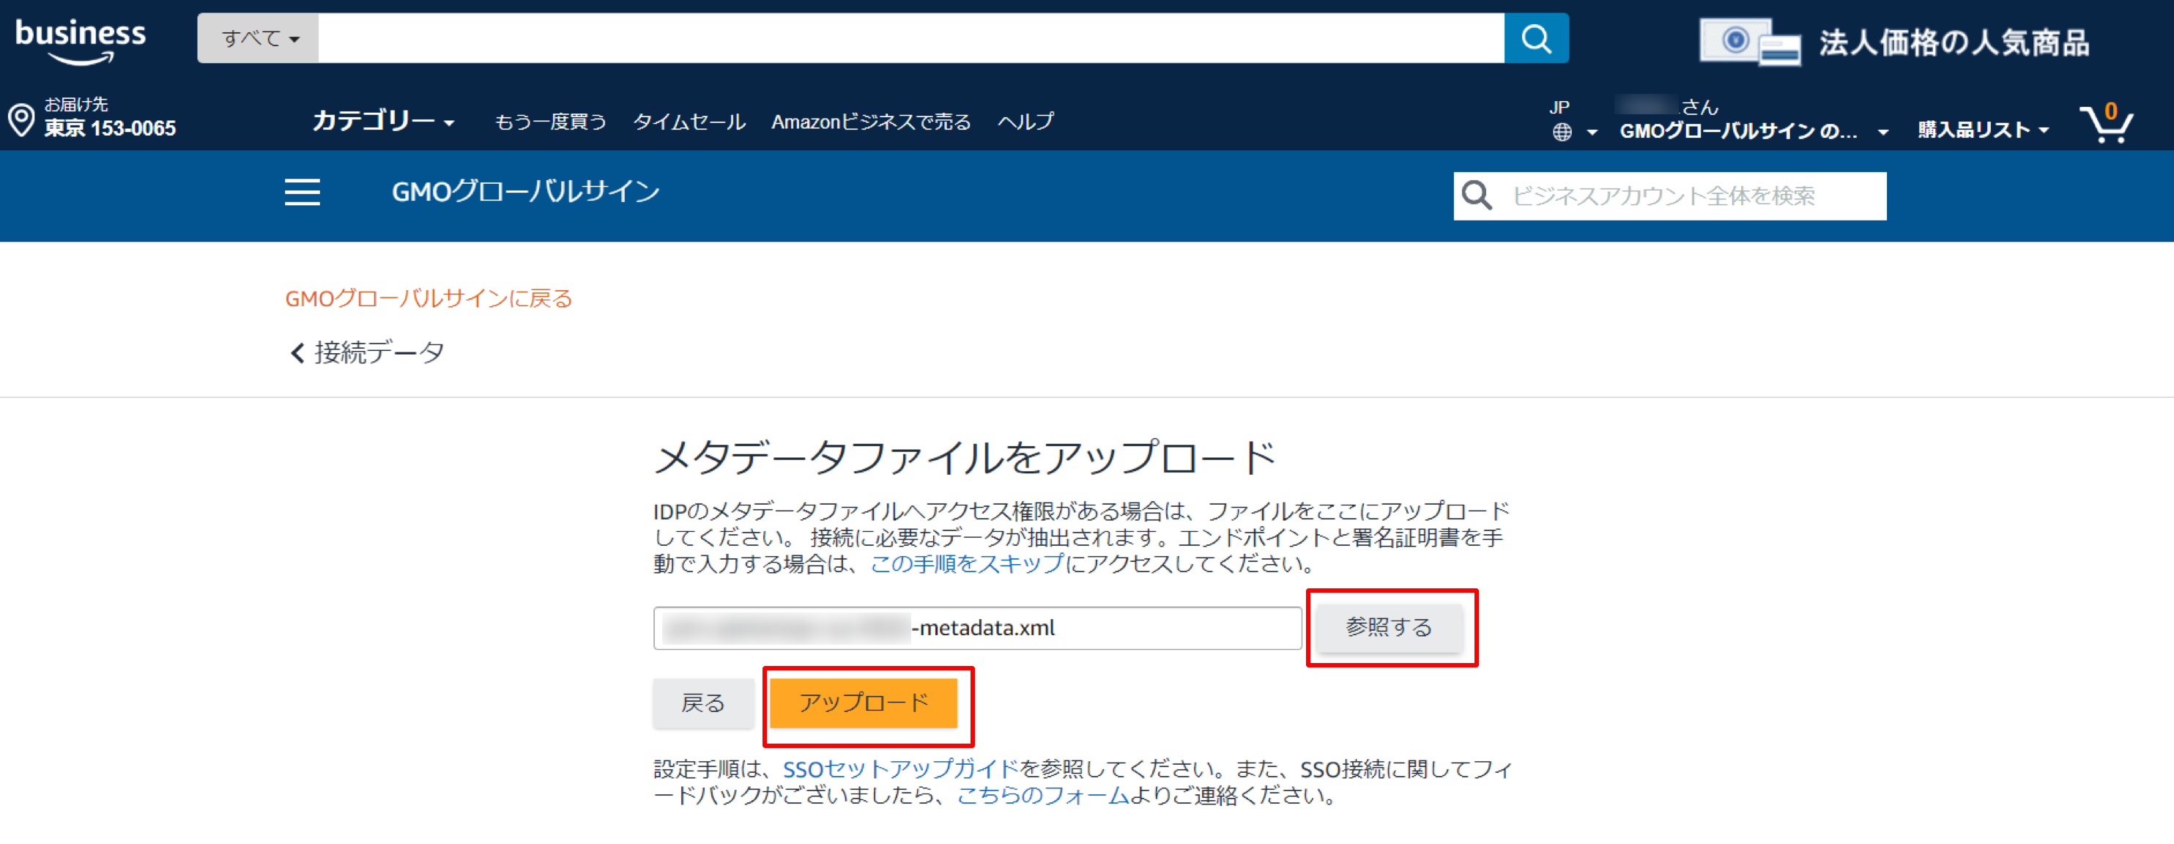The height and width of the screenshot is (844, 2174).
Task: Open the shopping cart icon
Action: 2107,123
